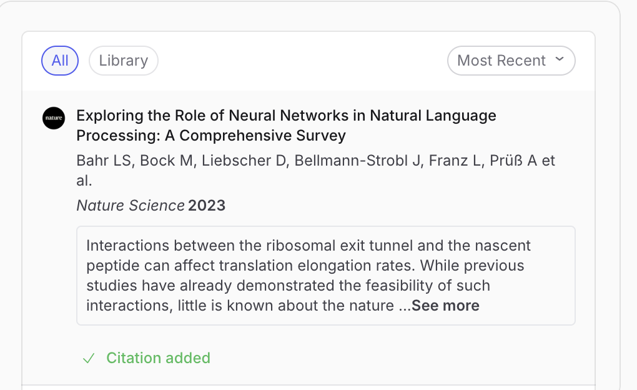Screen dimensions: 637x390
Task: Click the 2023 publication year
Action: 207,206
